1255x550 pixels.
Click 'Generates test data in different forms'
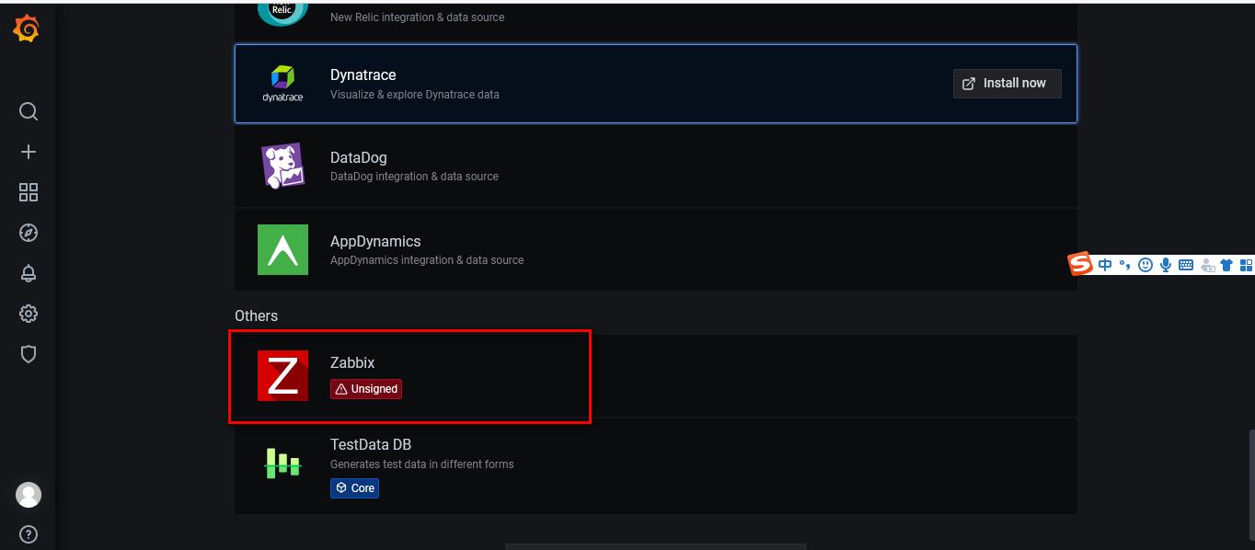point(421,464)
